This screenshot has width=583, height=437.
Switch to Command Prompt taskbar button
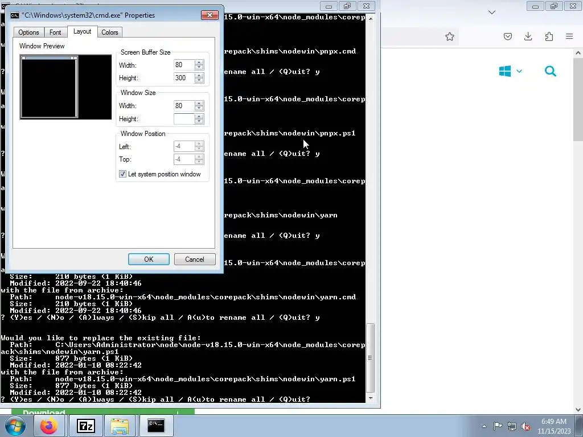[156, 426]
